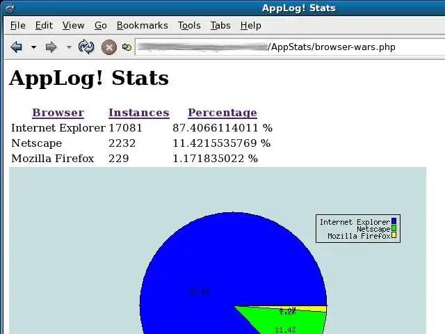Viewport: 445px width, 334px height.
Task: Click the Internet Explorer legend label
Action: pos(355,222)
